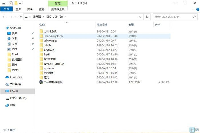
Task: Open the Help question mark icon
Action: click(x=198, y=9)
